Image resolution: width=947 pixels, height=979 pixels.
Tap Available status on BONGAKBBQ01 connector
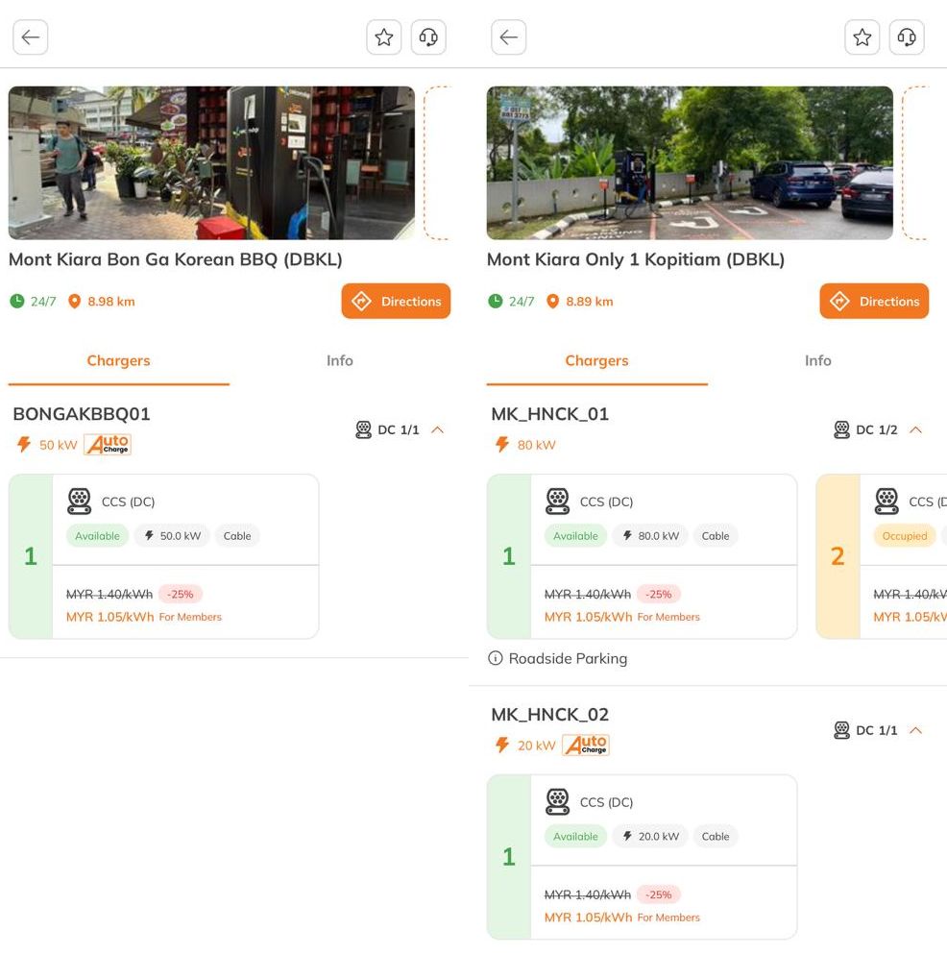[x=97, y=536]
